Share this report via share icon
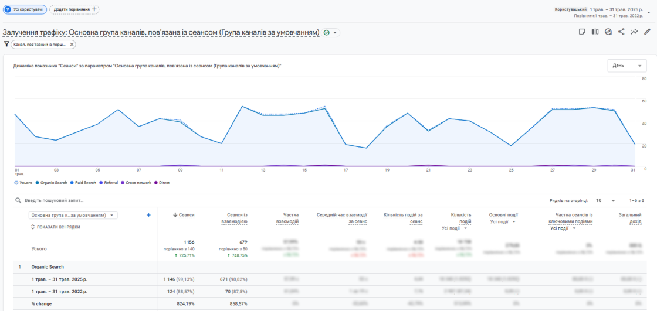 point(621,32)
